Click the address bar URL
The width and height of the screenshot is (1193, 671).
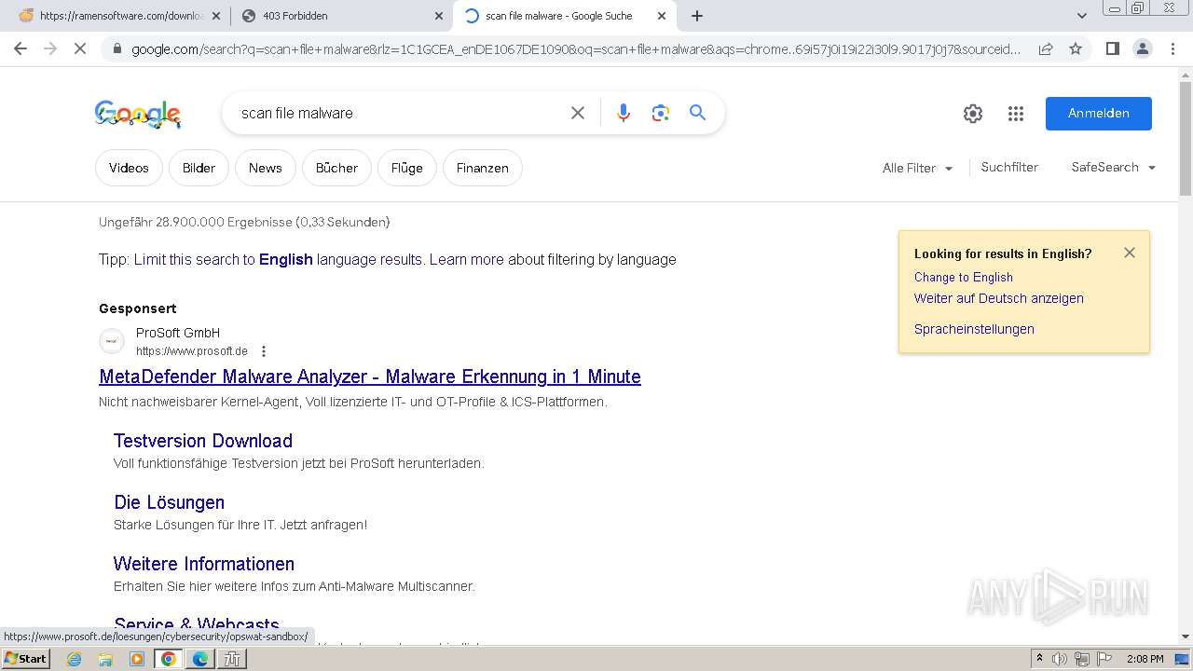[576, 48]
